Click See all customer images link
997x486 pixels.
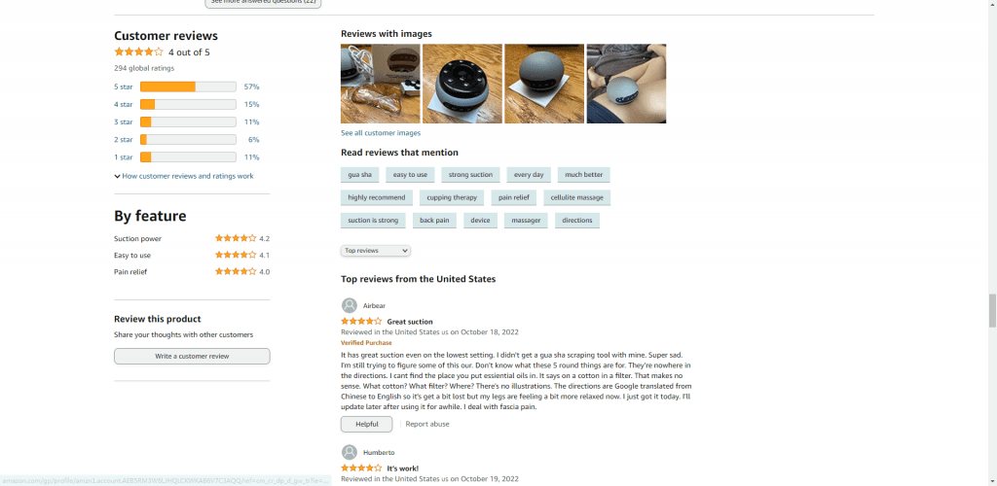[x=381, y=133]
